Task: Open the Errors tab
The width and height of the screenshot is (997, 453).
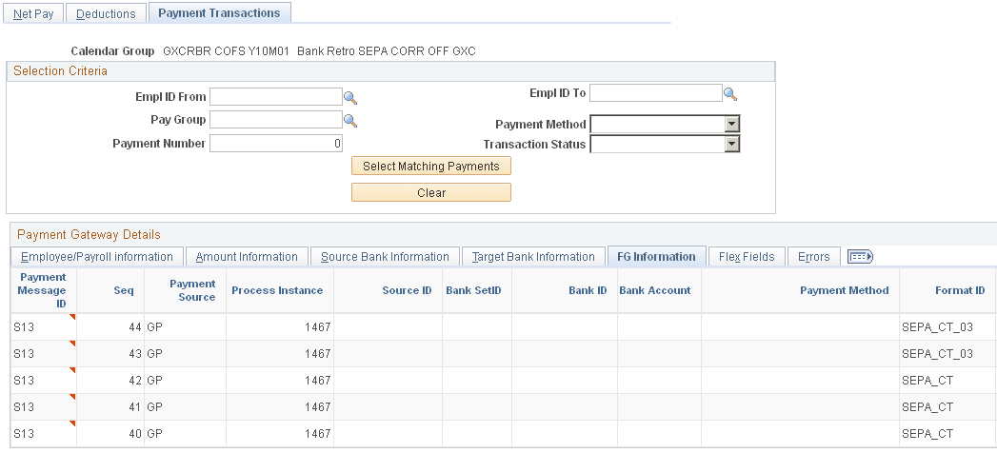Action: coord(814,257)
